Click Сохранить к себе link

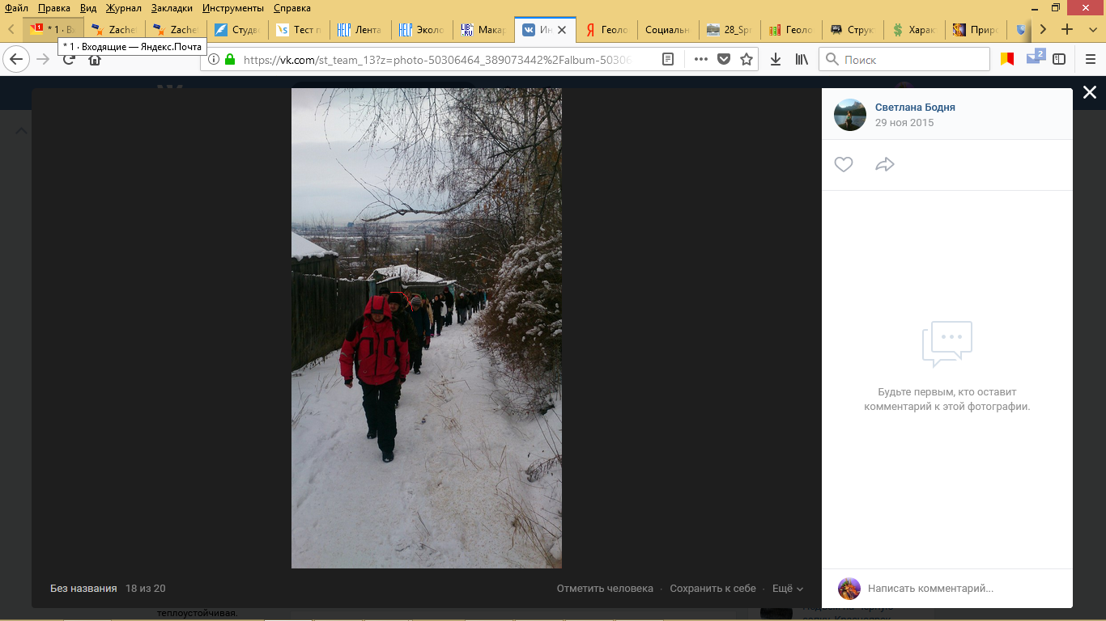tap(713, 589)
